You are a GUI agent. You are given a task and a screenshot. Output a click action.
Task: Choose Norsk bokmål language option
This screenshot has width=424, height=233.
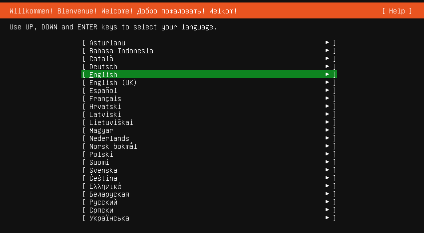click(209, 146)
